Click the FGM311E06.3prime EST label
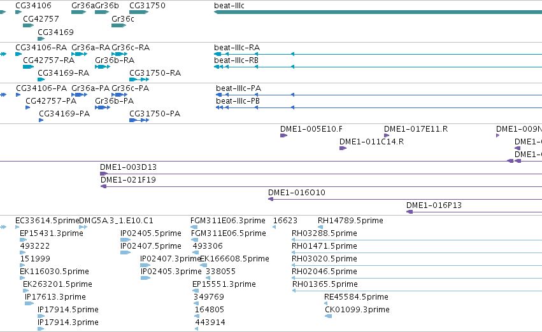The width and height of the screenshot is (542, 332). 228,221
